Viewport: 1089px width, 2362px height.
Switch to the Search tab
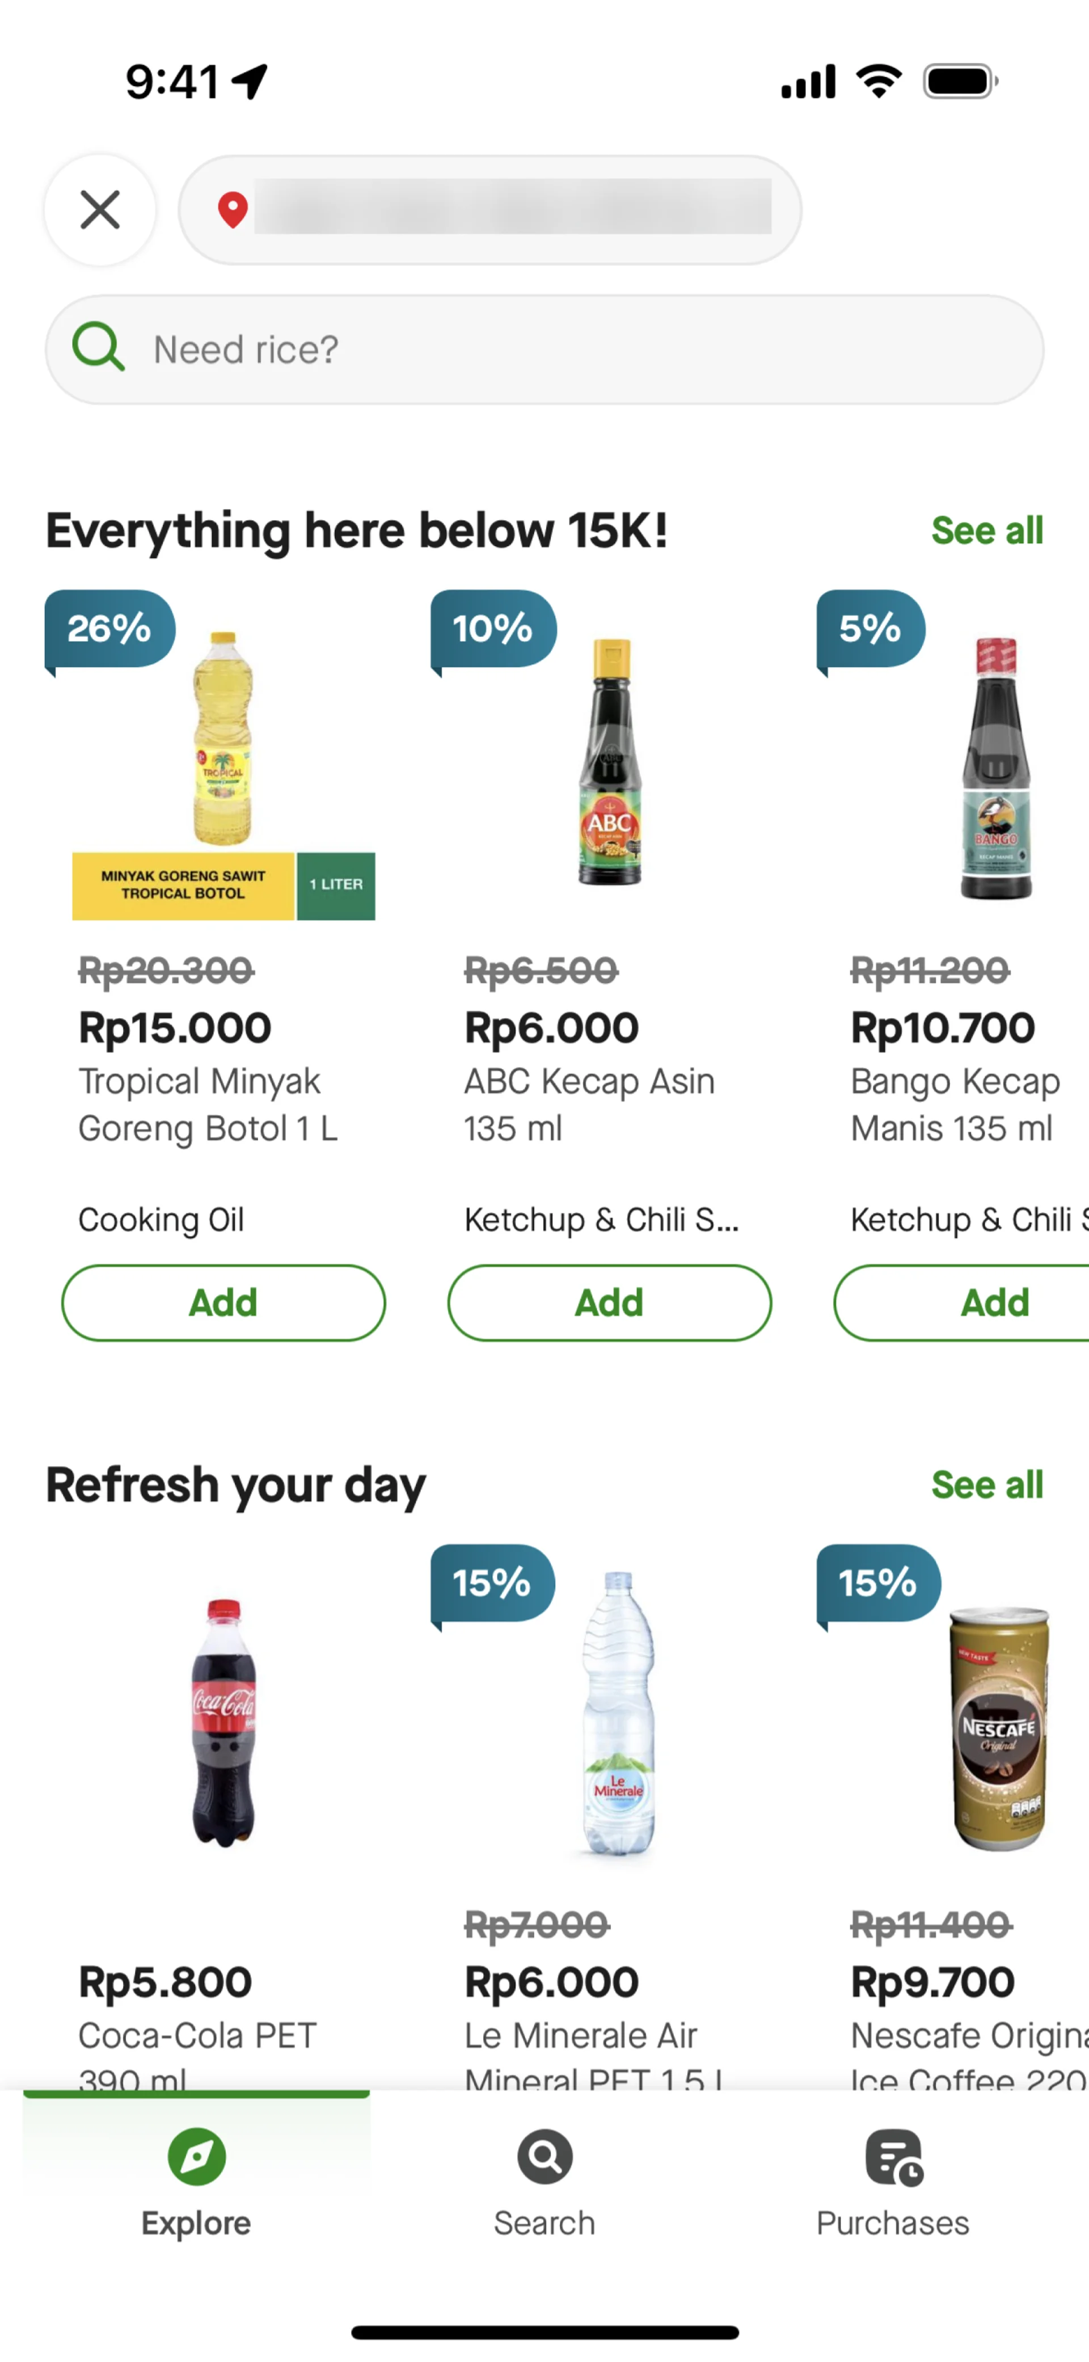544,2182
